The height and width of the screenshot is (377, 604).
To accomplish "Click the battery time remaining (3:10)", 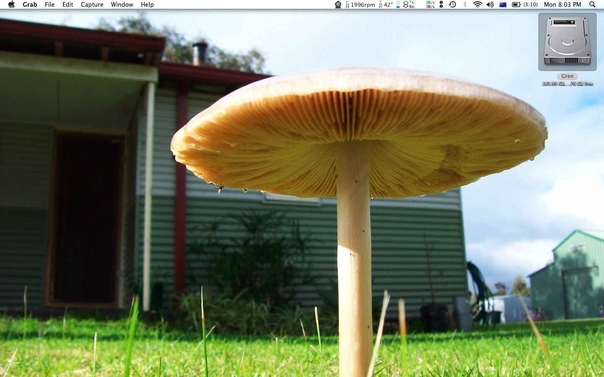I will [531, 5].
